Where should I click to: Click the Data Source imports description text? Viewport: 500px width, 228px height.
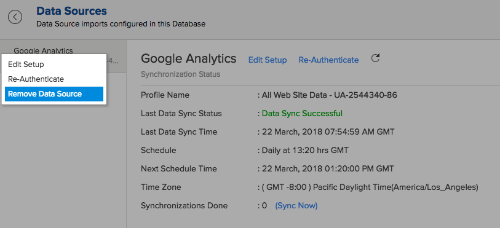pyautogui.click(x=121, y=24)
